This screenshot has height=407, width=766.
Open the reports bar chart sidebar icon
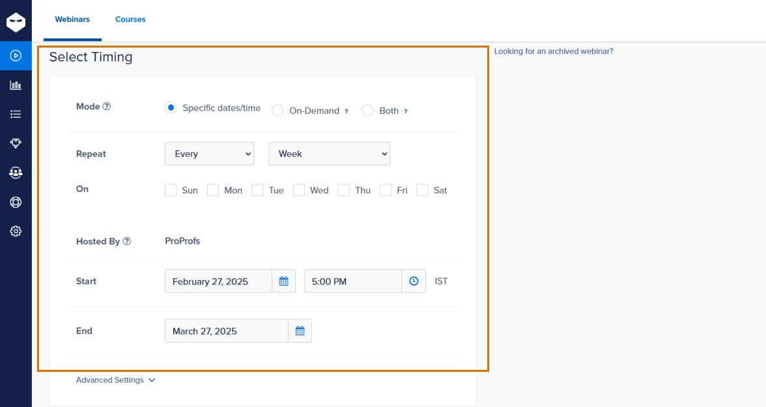click(x=16, y=85)
